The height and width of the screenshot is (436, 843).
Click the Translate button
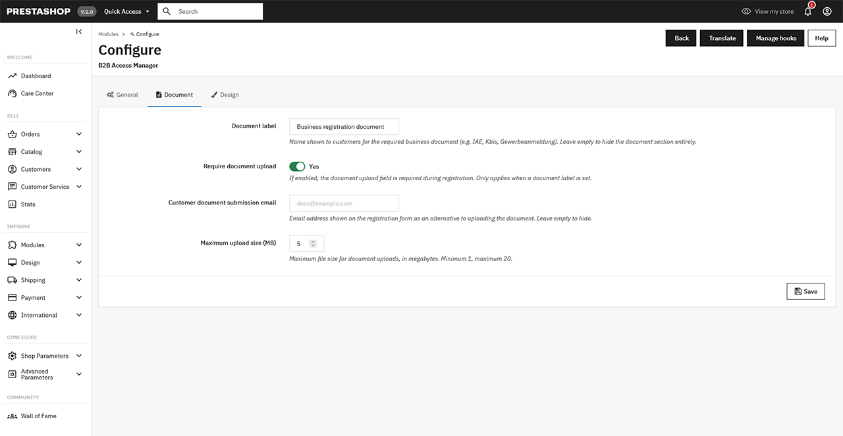(x=721, y=37)
